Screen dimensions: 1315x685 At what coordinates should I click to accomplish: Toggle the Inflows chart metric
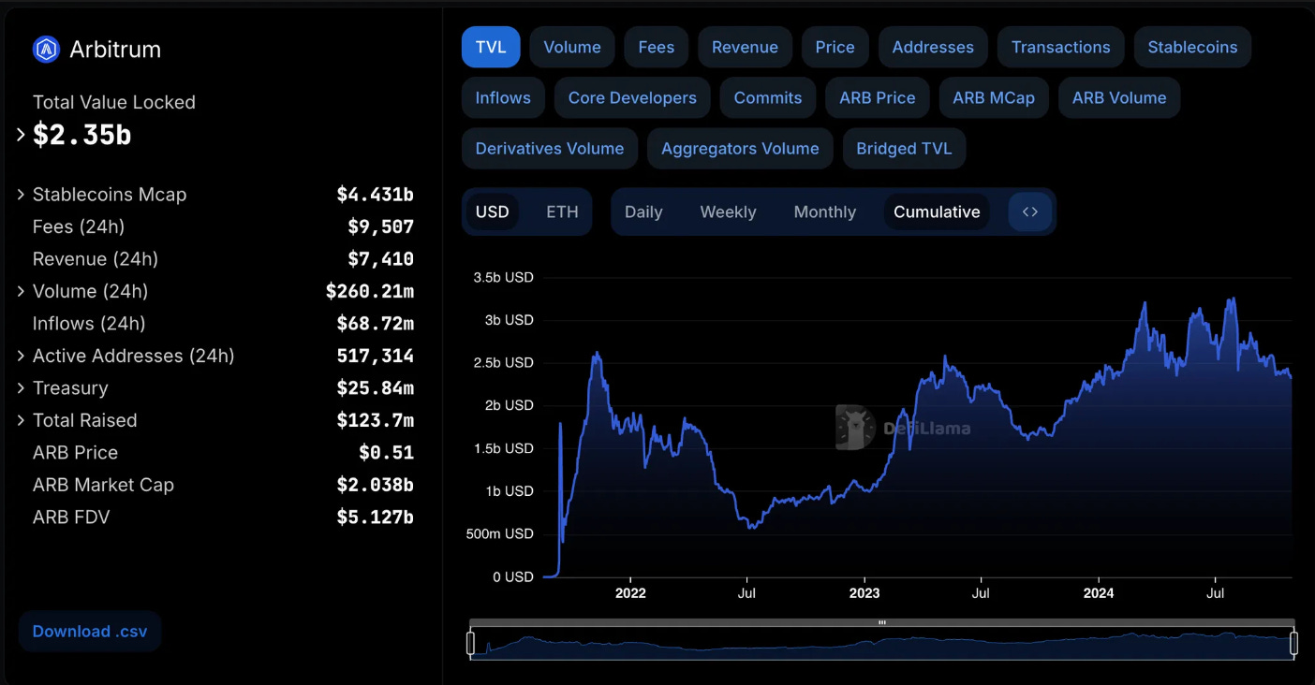click(503, 97)
